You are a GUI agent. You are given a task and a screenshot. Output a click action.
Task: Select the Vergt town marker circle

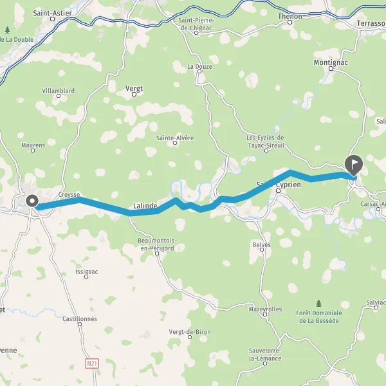[x=134, y=95]
